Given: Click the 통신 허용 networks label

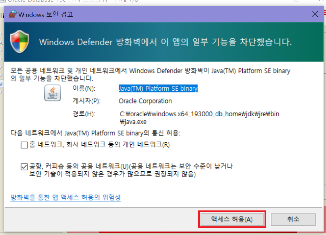Looking at the screenshot, I should 95,133.
